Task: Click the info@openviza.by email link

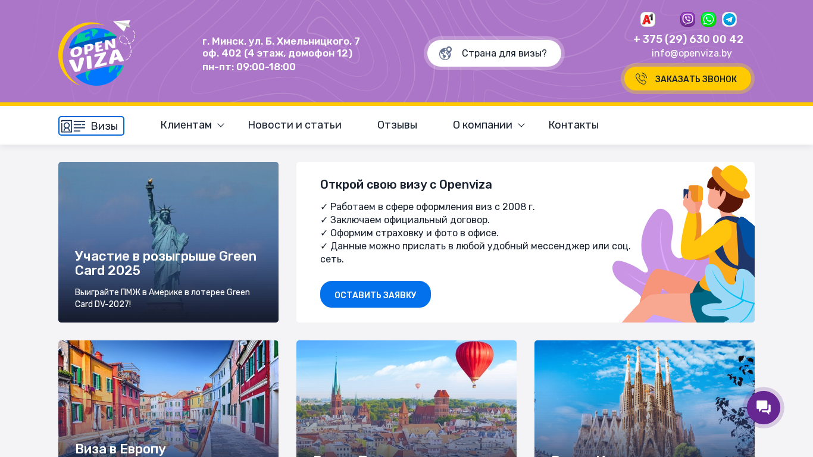Action: tap(692, 54)
